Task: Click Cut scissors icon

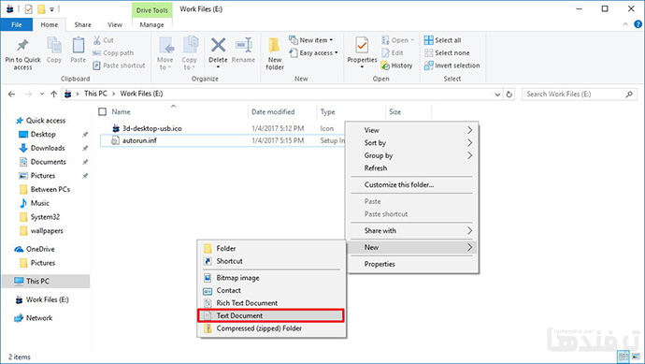Action: (97, 40)
